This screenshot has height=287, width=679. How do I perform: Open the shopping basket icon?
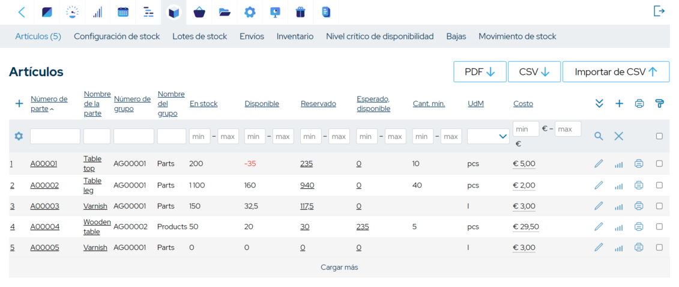(x=199, y=12)
